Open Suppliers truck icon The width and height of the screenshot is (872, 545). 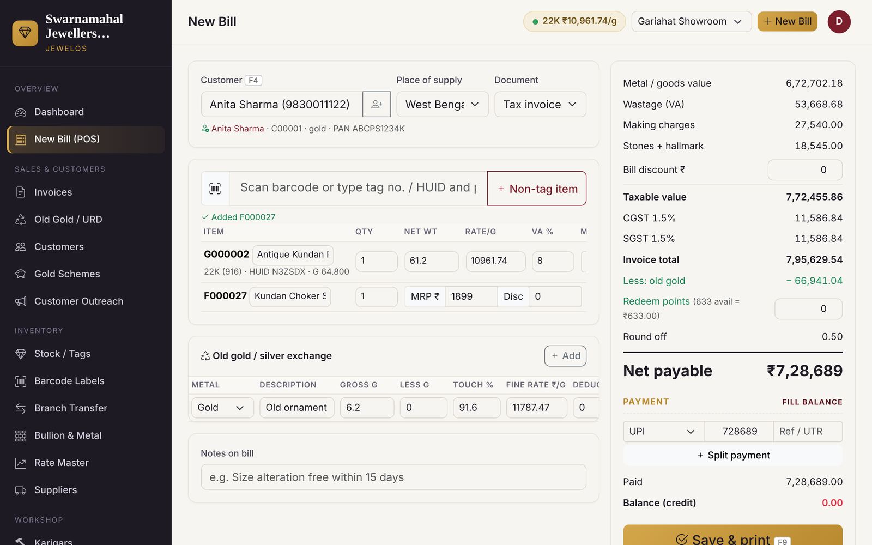21,490
